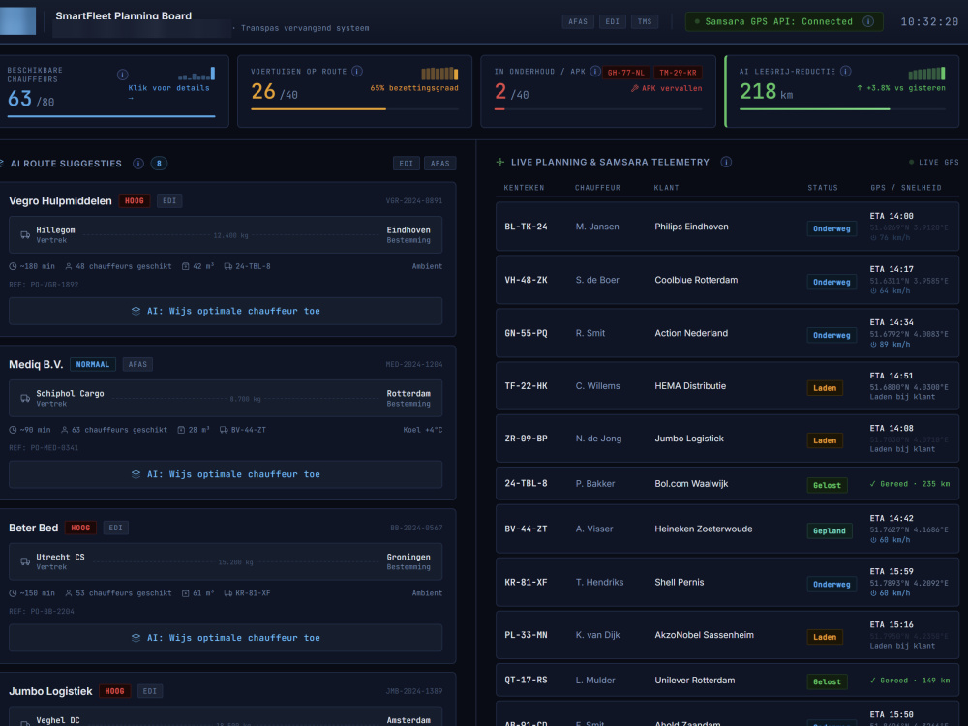Select row VH-48-ZK Coolblue Rotterdam
The width and height of the screenshot is (968, 726).
point(727,280)
